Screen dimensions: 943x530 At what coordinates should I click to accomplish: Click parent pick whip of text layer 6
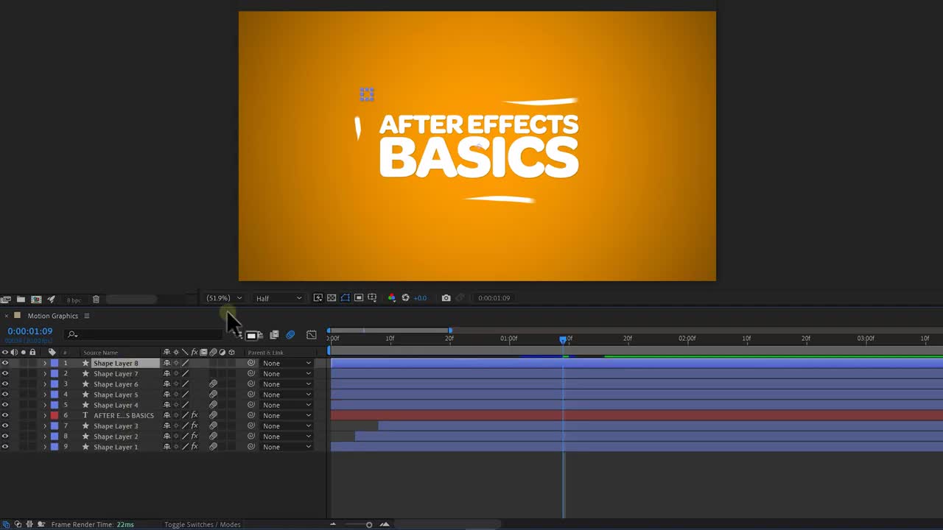tap(251, 415)
